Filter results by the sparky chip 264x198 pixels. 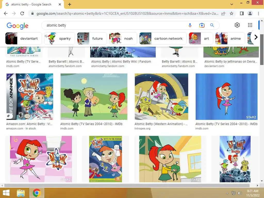tap(60, 38)
